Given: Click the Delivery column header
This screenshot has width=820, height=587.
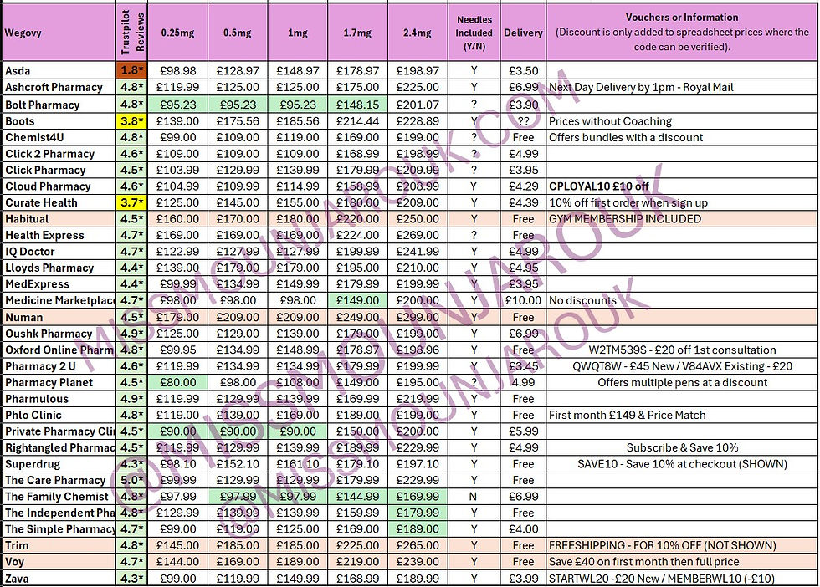Looking at the screenshot, I should [523, 33].
